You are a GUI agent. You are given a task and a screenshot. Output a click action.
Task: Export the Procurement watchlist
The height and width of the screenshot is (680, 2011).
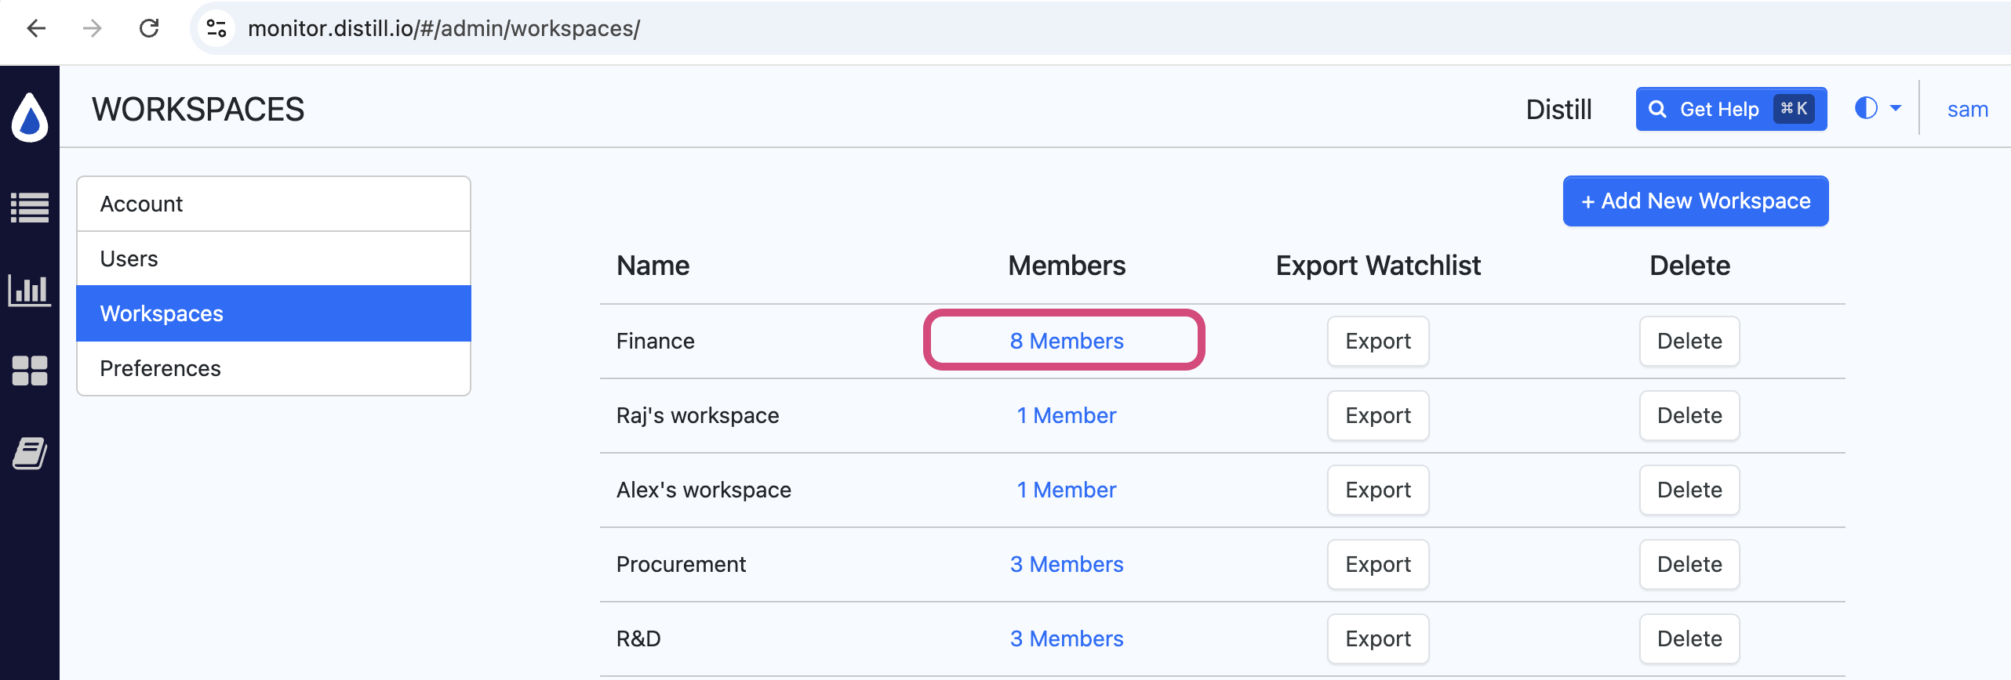(x=1378, y=564)
